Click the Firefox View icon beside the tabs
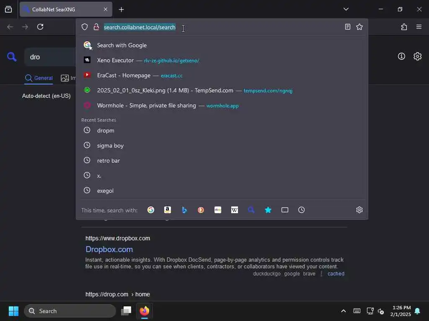Image resolution: width=429 pixels, height=321 pixels. (x=8, y=9)
